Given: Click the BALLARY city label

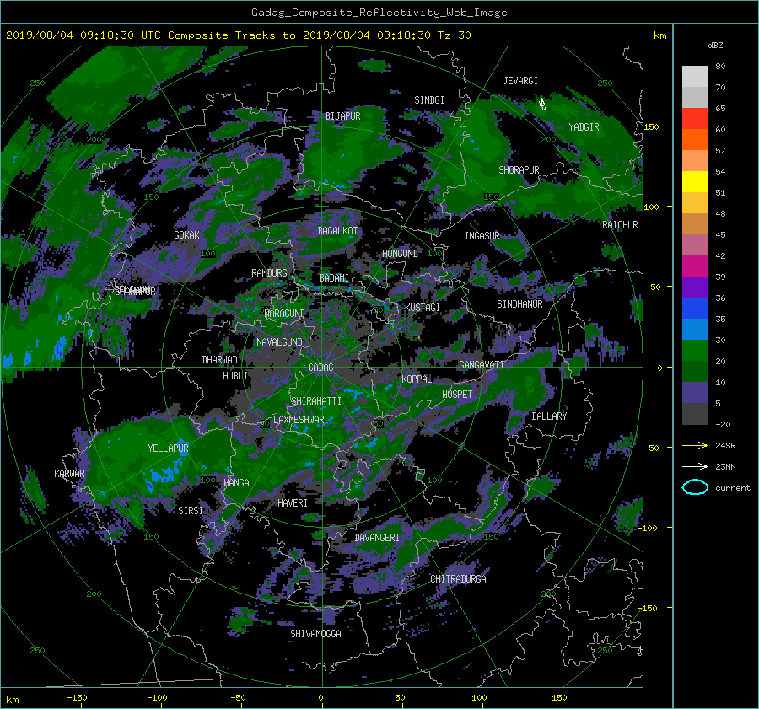Looking at the screenshot, I should tap(549, 416).
